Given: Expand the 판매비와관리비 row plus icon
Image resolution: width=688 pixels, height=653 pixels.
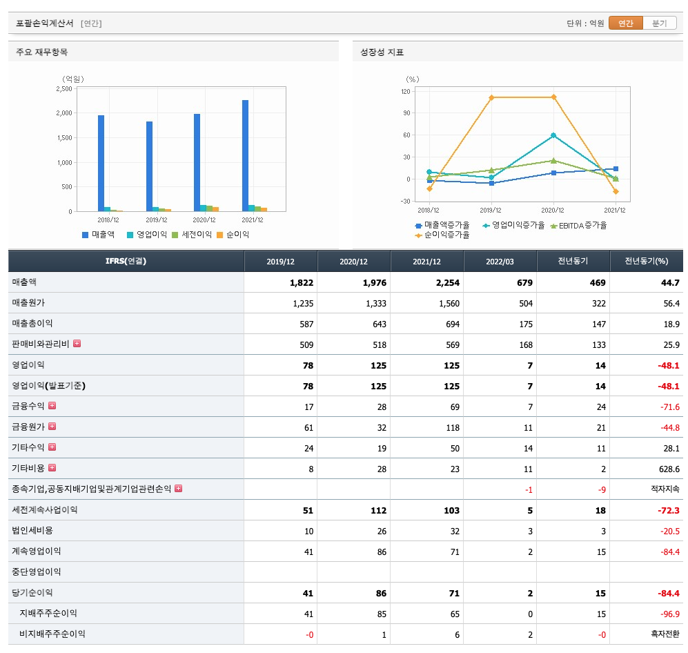Looking at the screenshot, I should click(77, 344).
